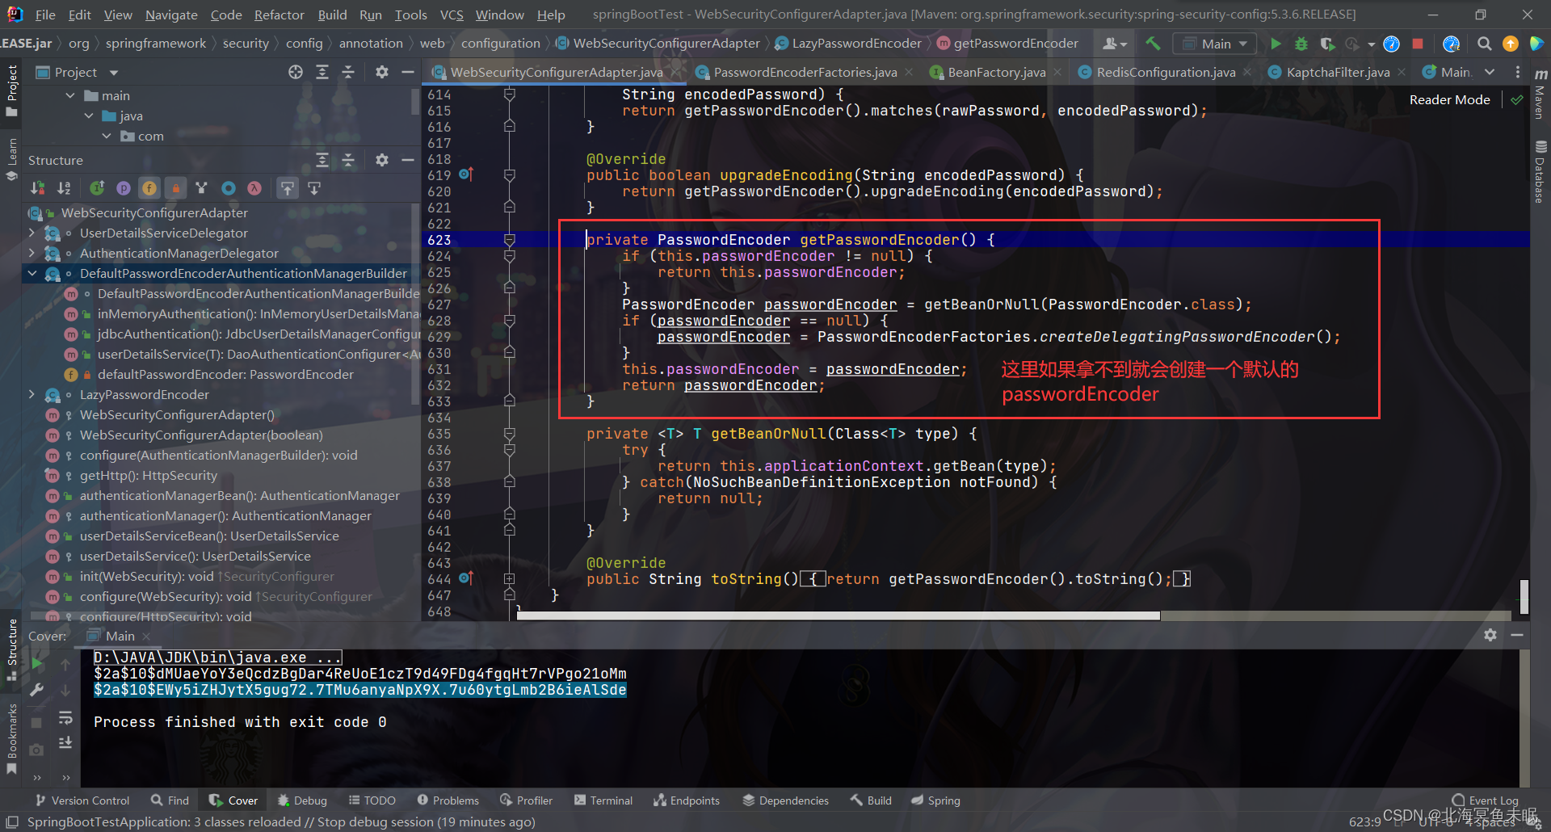Click Reader Mode link

click(x=1449, y=99)
